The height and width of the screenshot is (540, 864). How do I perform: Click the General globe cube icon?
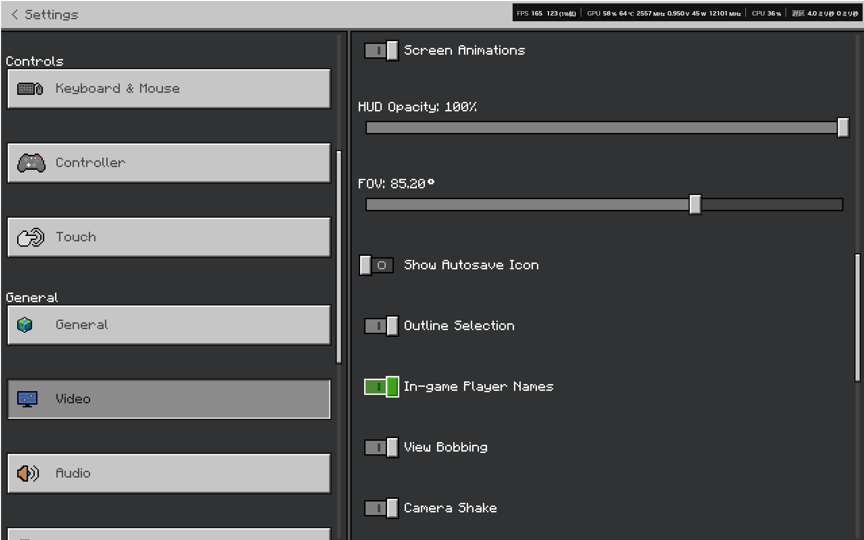coord(25,325)
